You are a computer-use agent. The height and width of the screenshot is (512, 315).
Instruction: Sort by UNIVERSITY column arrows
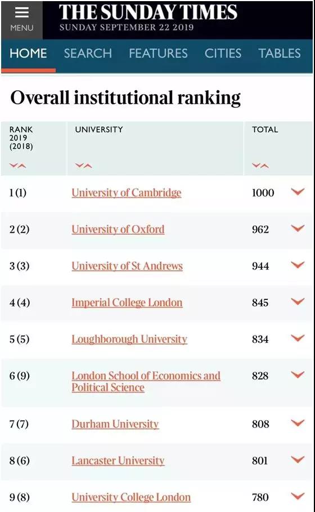[x=84, y=166]
